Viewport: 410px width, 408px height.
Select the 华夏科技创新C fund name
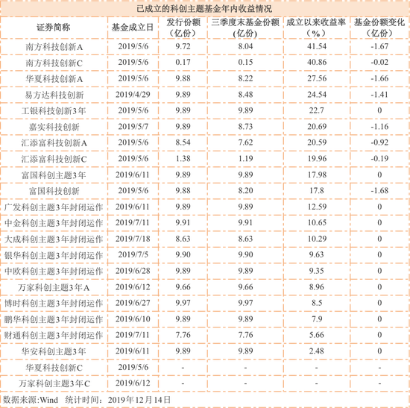pos(54,368)
